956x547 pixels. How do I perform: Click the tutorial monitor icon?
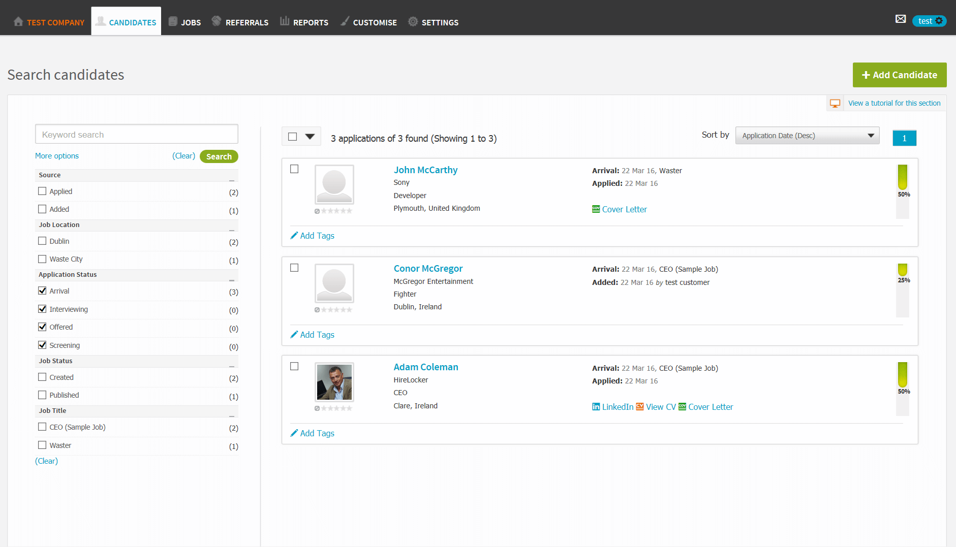tap(835, 103)
